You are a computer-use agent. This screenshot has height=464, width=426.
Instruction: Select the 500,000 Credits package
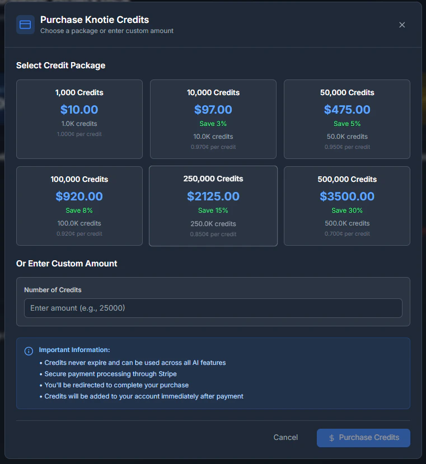coord(347,205)
